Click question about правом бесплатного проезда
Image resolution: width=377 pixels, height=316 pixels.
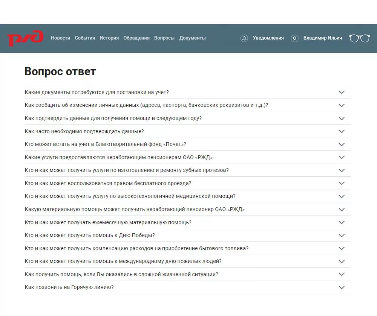click(108, 183)
